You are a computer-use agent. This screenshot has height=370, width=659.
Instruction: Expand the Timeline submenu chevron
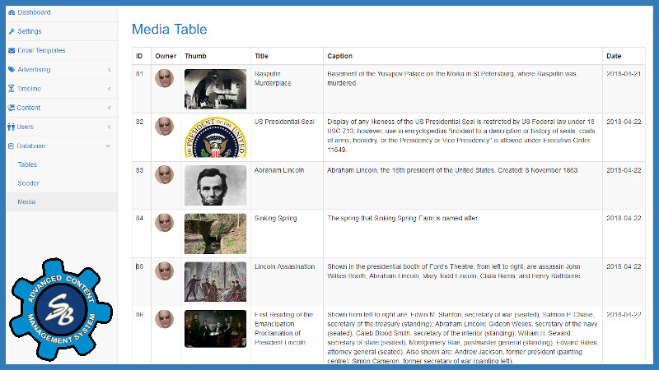tap(109, 89)
